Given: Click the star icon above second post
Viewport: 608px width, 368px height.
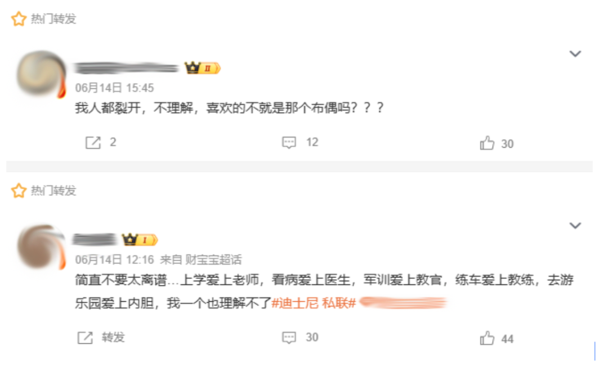Looking at the screenshot, I should coord(18,190).
